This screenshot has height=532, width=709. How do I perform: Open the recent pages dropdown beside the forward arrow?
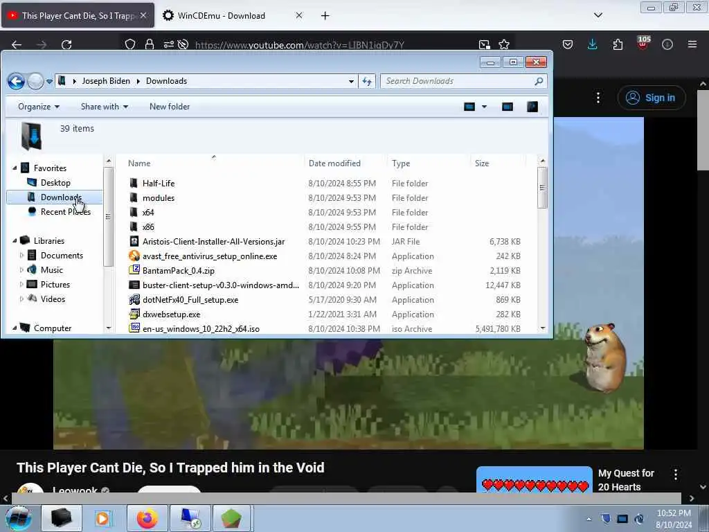coord(49,82)
